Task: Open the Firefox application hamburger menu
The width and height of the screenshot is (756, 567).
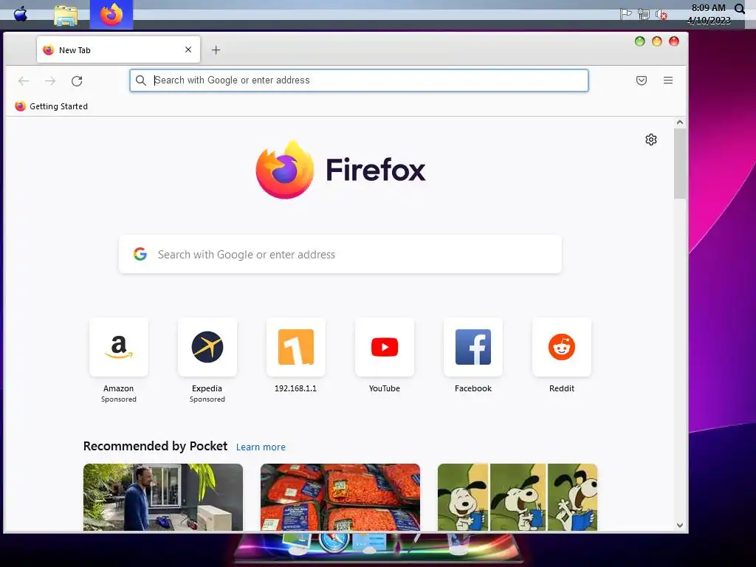Action: pyautogui.click(x=667, y=80)
